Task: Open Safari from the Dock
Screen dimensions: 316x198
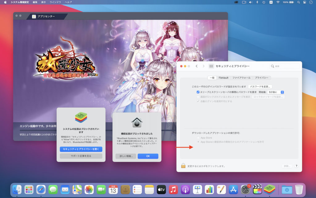Action: click(x=41, y=189)
